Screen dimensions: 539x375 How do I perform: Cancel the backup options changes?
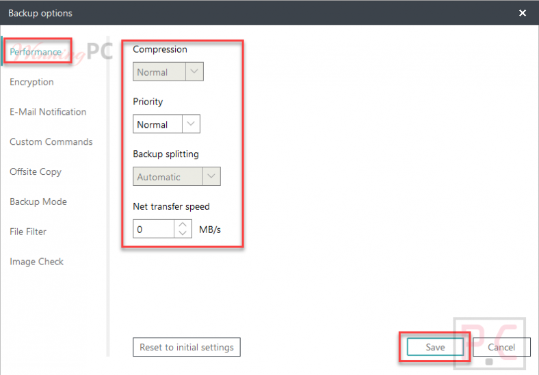click(501, 347)
